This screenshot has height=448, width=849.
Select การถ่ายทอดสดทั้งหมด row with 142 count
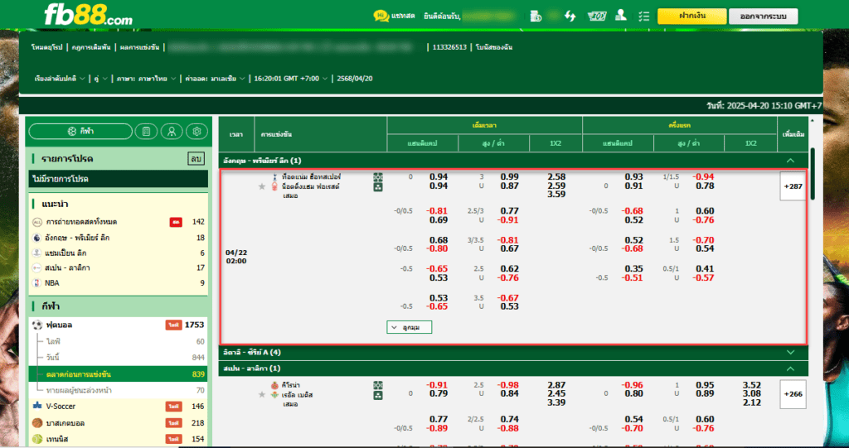[x=118, y=222]
